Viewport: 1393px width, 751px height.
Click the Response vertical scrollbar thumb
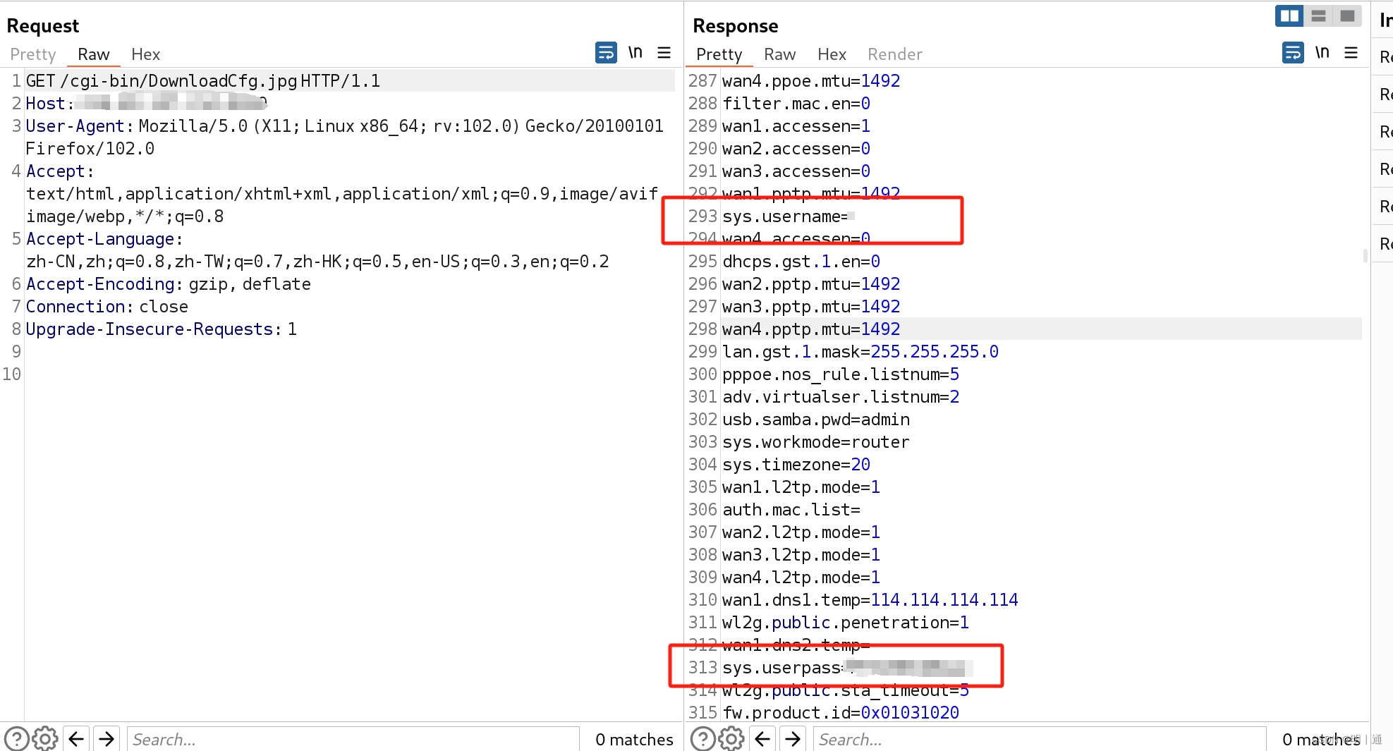(x=1365, y=255)
